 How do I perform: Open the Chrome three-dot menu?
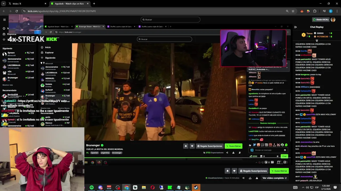(337, 11)
